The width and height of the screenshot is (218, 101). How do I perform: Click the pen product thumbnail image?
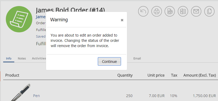click(x=21, y=92)
